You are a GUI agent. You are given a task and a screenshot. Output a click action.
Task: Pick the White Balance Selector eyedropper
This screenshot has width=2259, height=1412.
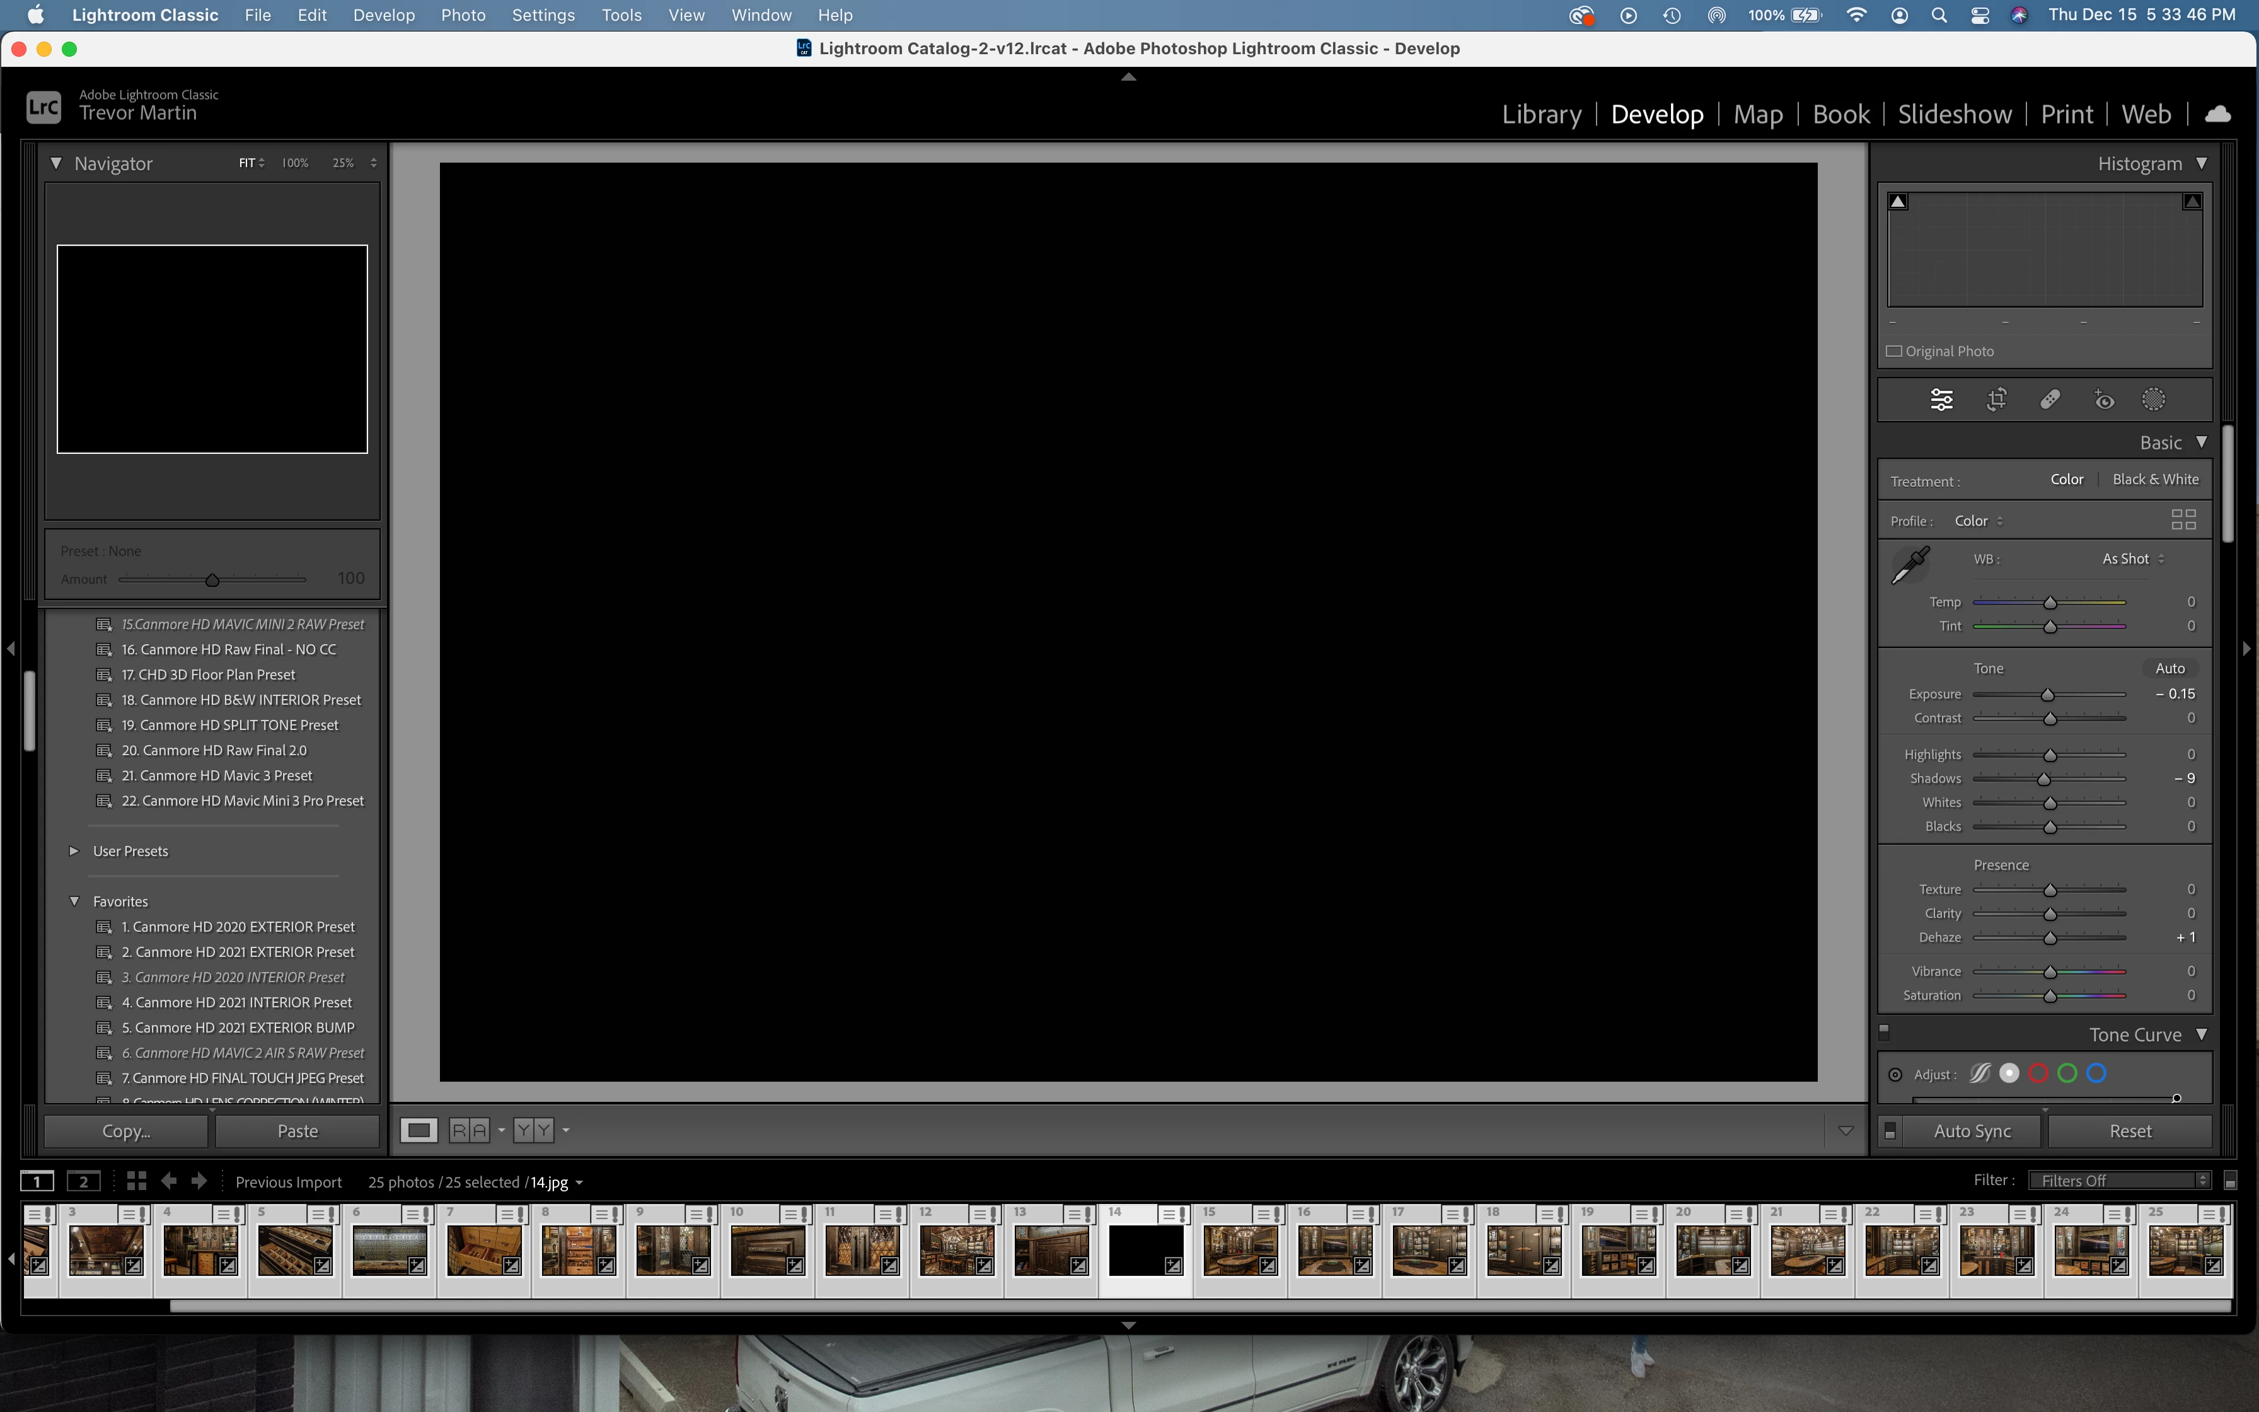point(1910,566)
